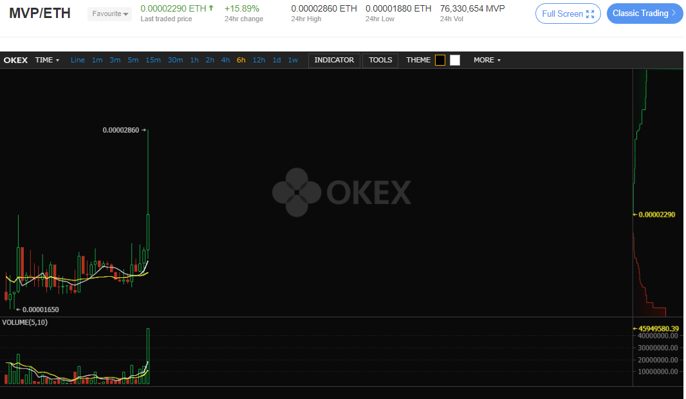
Task: Select the 1m time interval
Action: coord(97,60)
